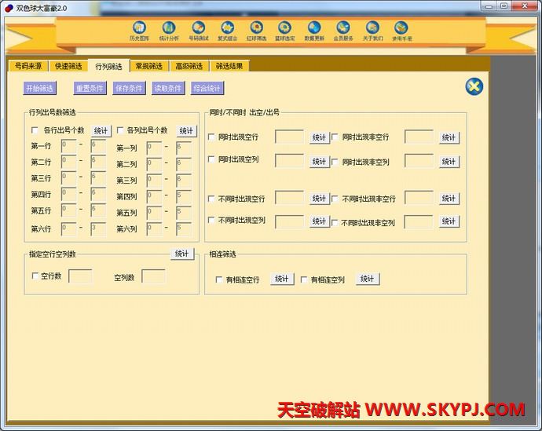Select the 蓝球选定 toolbar icon
Viewport: 542px width, 431px height.
pyautogui.click(x=284, y=31)
